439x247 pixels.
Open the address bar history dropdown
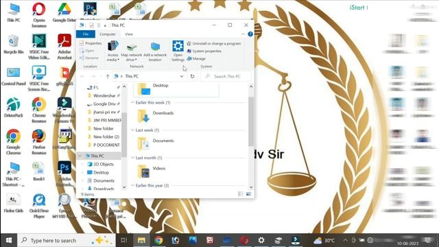coord(181,76)
